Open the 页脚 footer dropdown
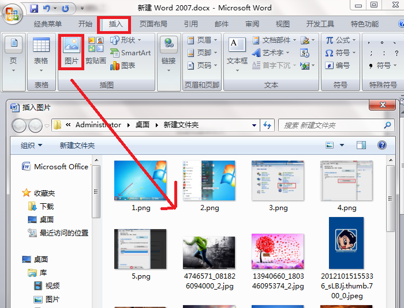This screenshot has width=404, height=308. coord(202,53)
